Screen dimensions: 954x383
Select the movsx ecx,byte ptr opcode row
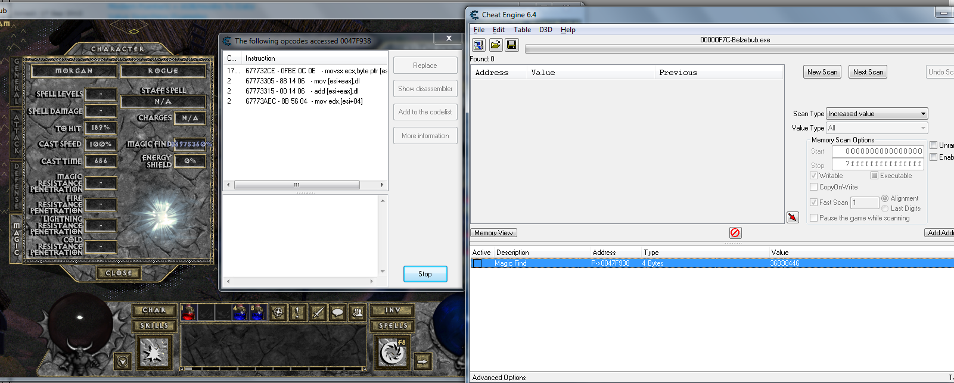(306, 71)
